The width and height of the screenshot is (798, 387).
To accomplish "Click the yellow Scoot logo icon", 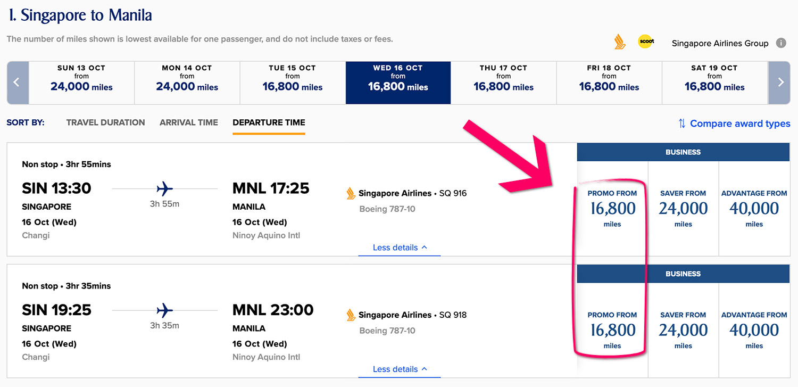I will coord(646,42).
